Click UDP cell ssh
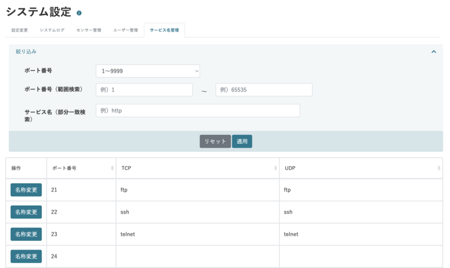 (x=361, y=212)
